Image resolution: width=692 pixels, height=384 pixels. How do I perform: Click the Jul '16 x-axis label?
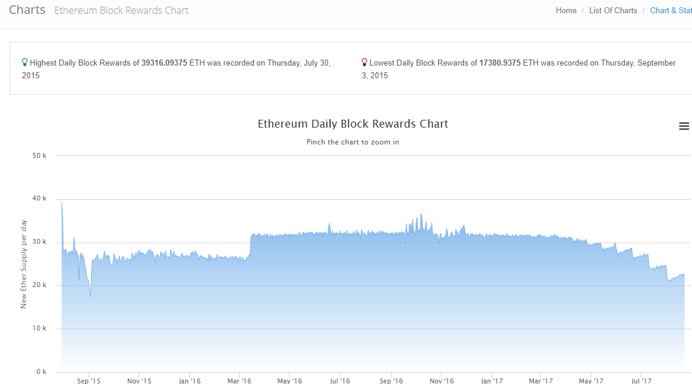[340, 380]
